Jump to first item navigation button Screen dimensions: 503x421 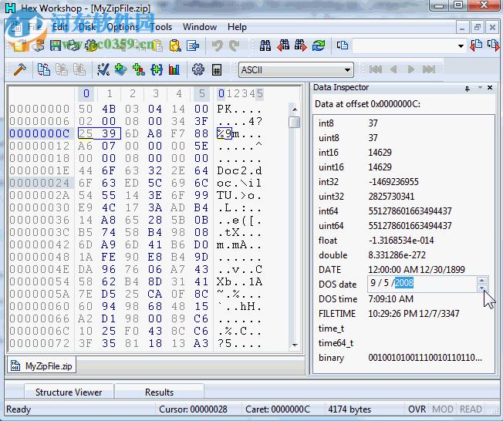[x=376, y=69]
